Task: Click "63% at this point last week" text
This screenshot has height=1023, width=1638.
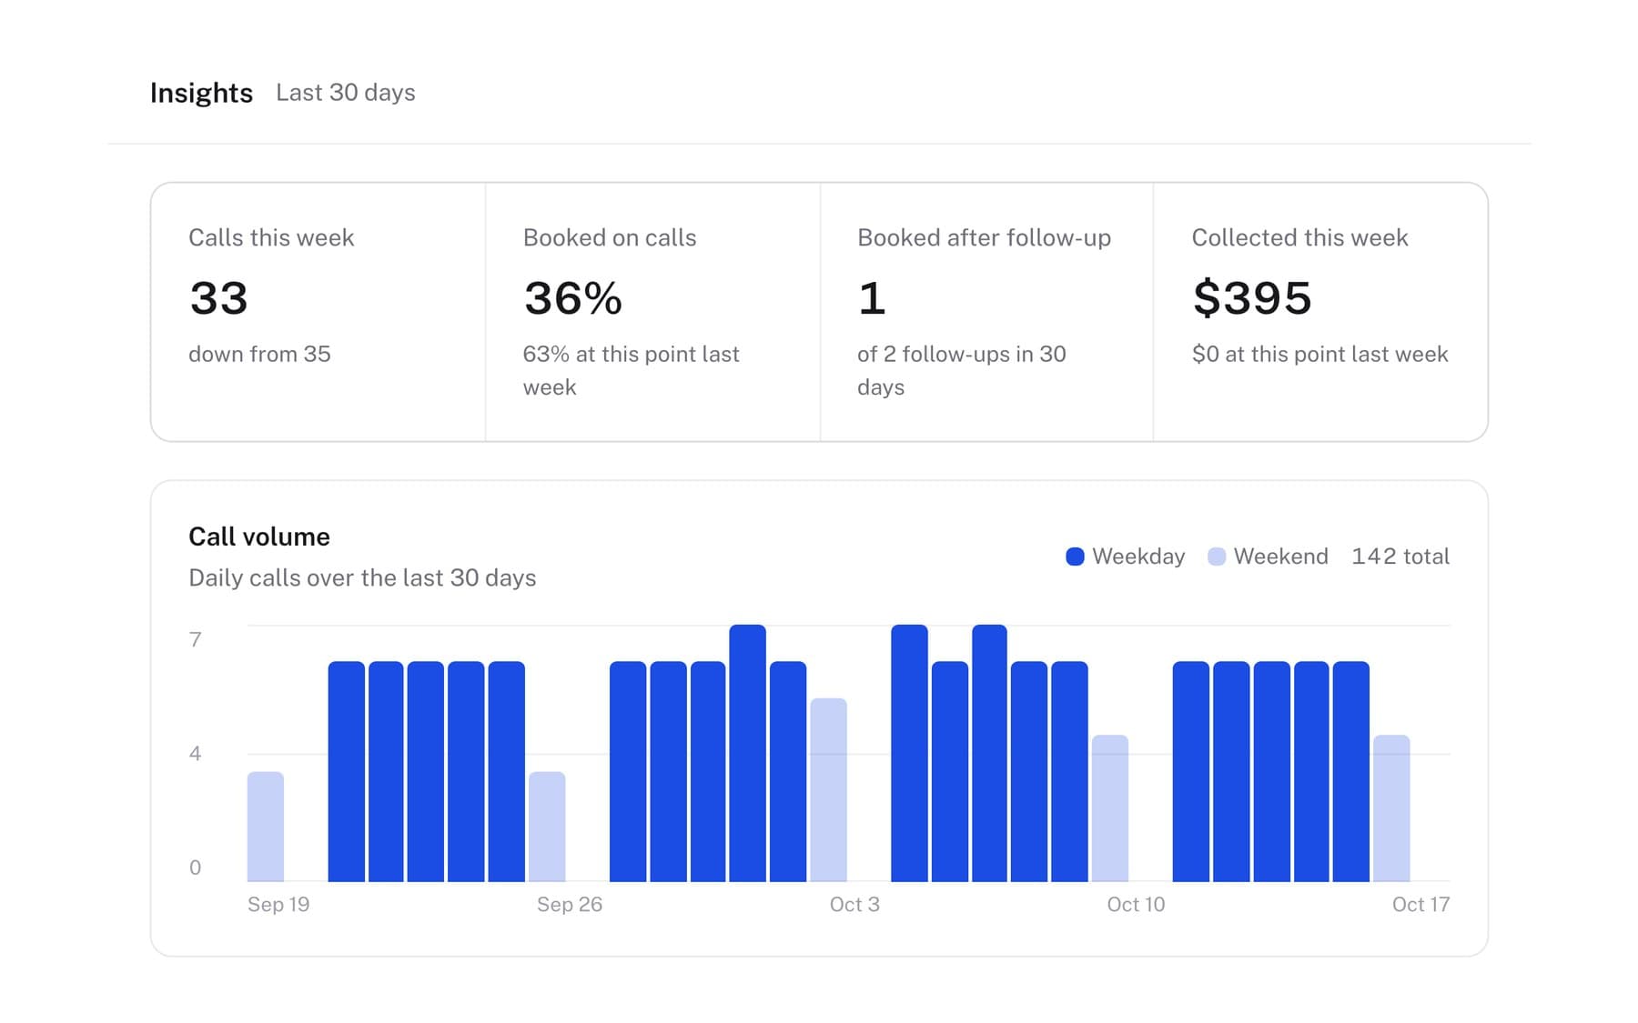Action: click(632, 370)
